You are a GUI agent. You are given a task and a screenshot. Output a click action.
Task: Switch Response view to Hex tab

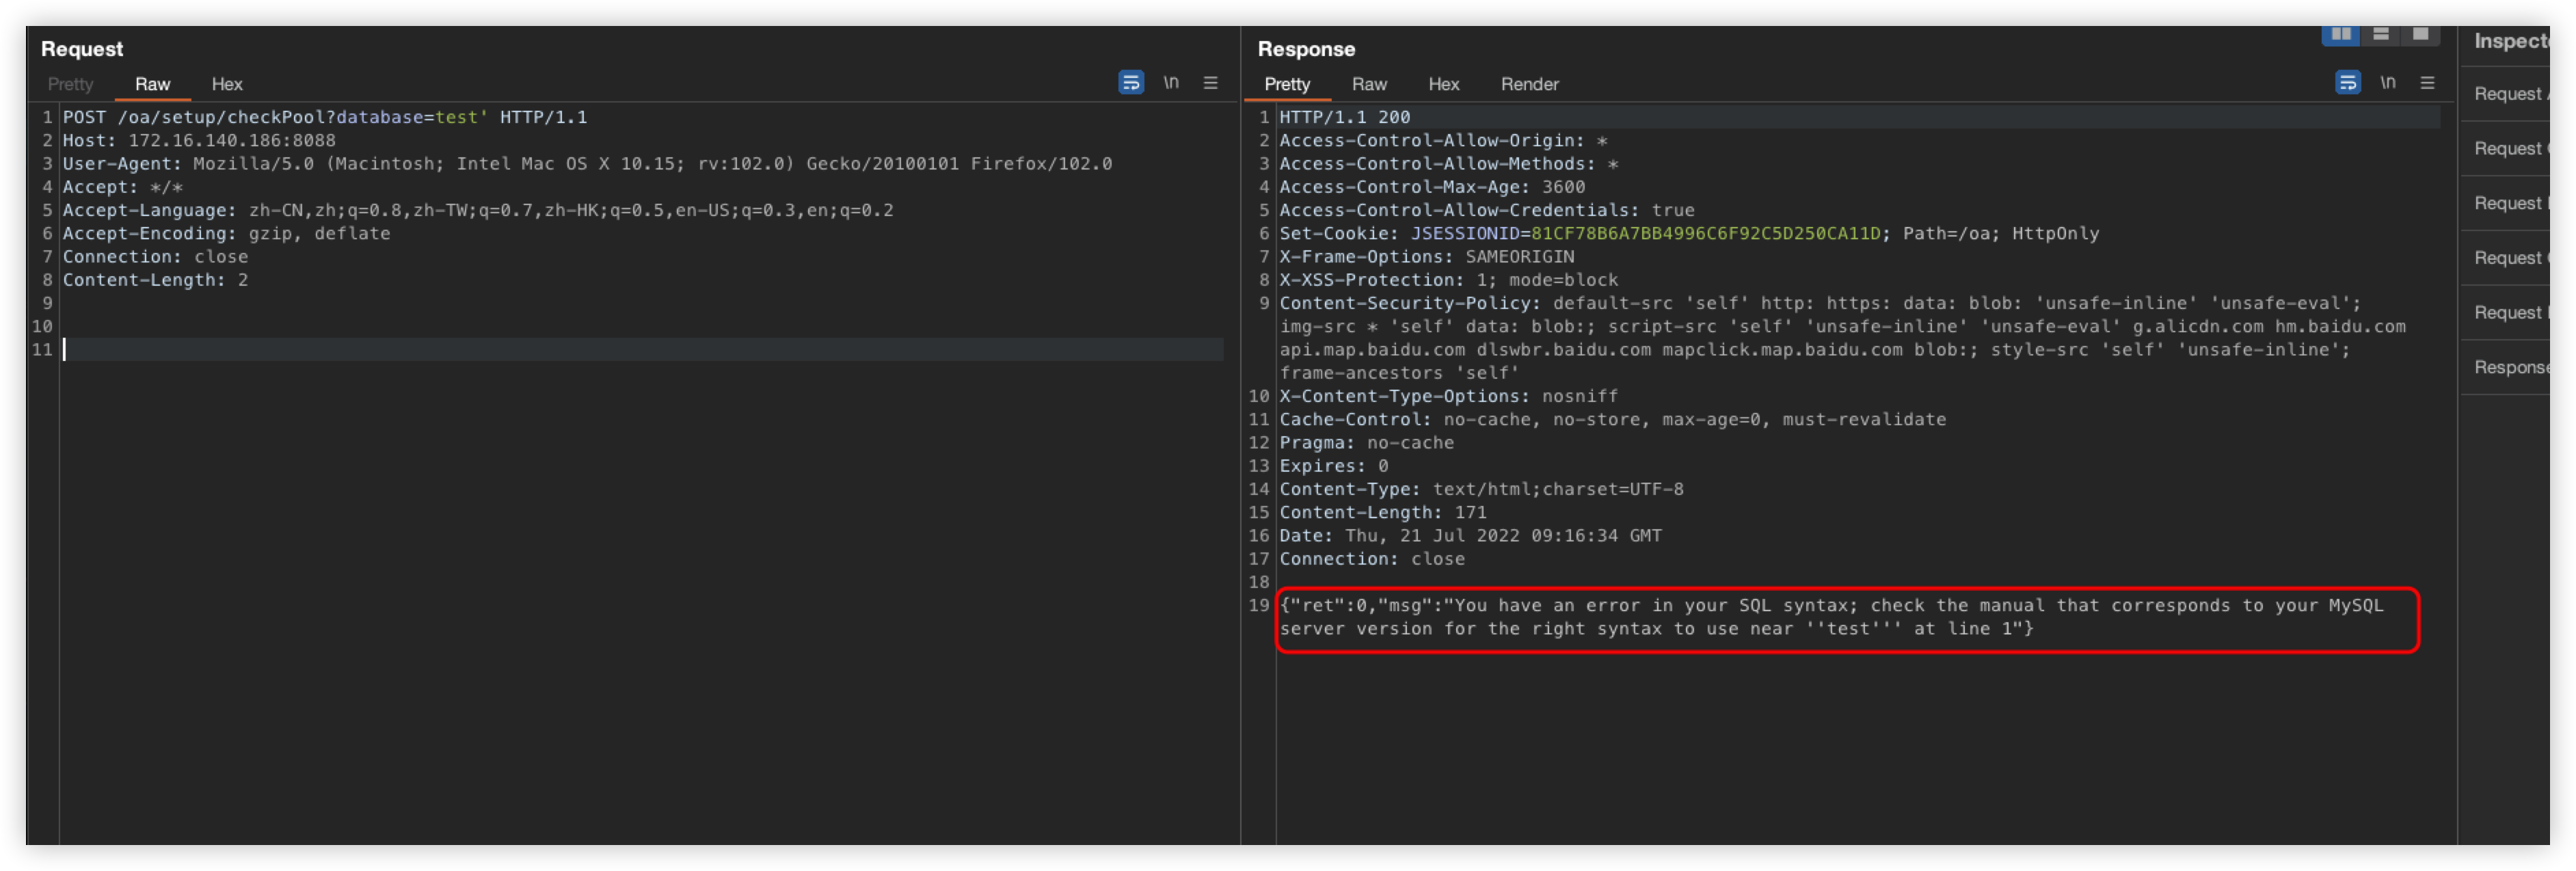tap(1443, 85)
